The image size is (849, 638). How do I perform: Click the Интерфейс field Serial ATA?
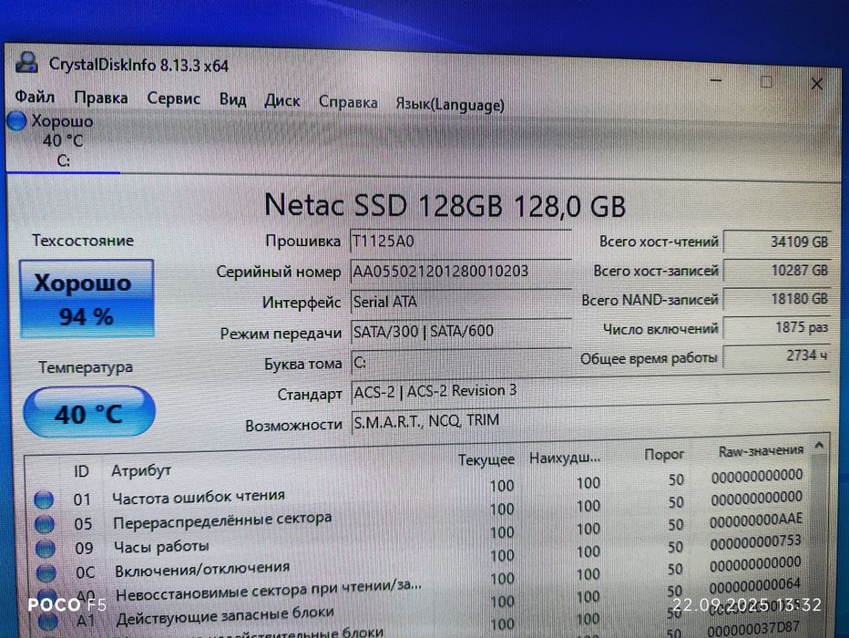point(461,301)
